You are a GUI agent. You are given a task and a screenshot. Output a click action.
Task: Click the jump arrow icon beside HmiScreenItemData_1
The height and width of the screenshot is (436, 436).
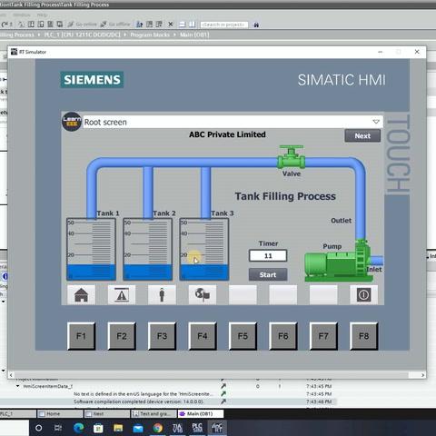pos(223,386)
